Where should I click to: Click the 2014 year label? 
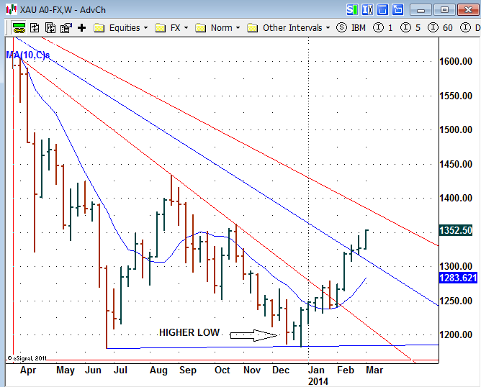[x=318, y=381]
